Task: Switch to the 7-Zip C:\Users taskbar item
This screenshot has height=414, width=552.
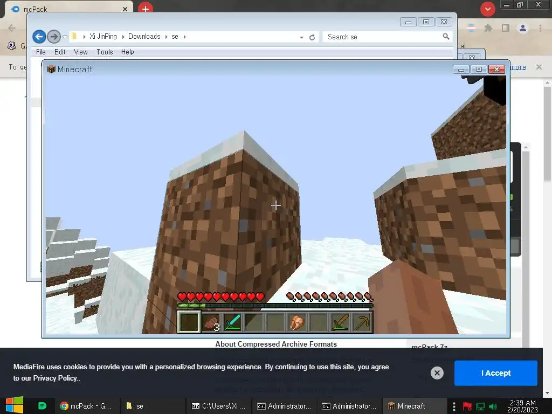Action: click(x=219, y=406)
